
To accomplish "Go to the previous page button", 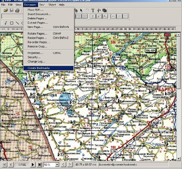I will [x=11, y=165].
